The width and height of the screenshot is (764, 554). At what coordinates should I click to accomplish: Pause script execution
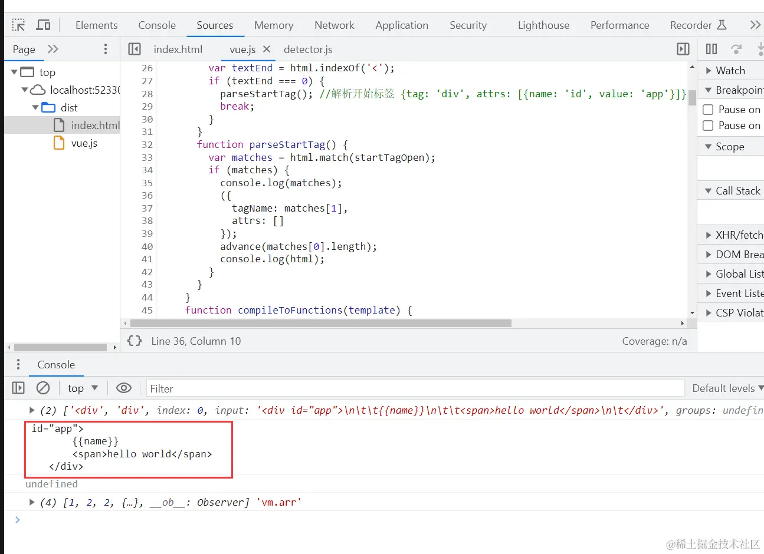coord(711,49)
